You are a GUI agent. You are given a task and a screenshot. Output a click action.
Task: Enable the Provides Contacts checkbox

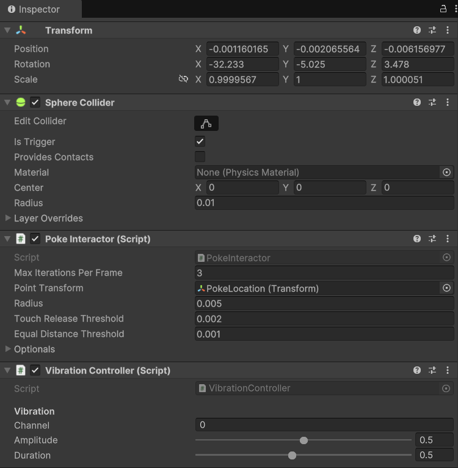click(200, 157)
